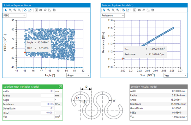The height and width of the screenshot is (125, 191).
Task: Click width value 0.10000 mm in results
Action: [x=179, y=91]
